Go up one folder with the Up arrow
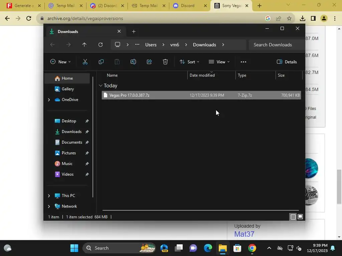 tap(84, 45)
